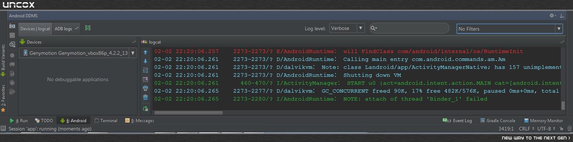Toggle soft wraps in the logcat toolbar
This screenshot has width=573, height=142.
[x=145, y=70]
